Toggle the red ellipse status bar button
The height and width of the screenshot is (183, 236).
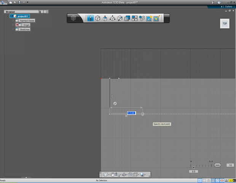(x=222, y=180)
